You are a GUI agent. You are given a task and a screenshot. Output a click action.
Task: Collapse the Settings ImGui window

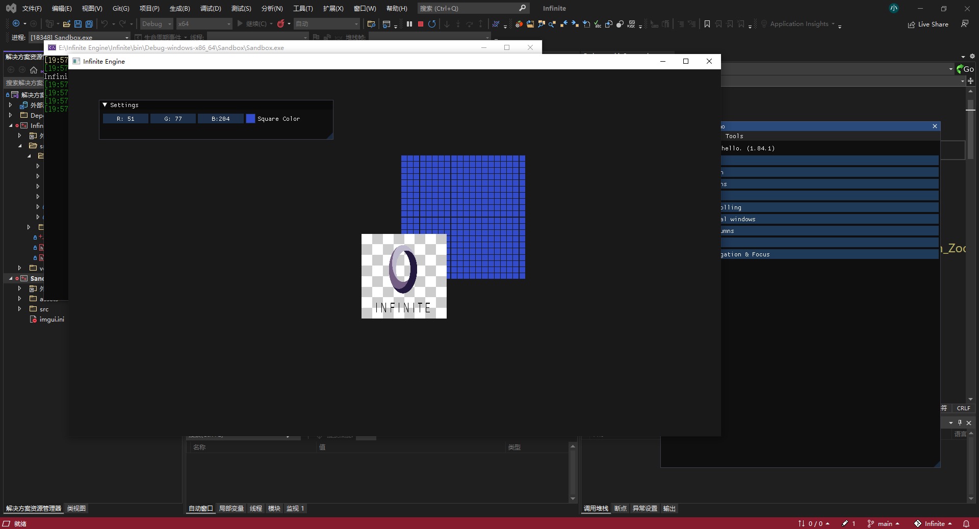[x=105, y=105]
